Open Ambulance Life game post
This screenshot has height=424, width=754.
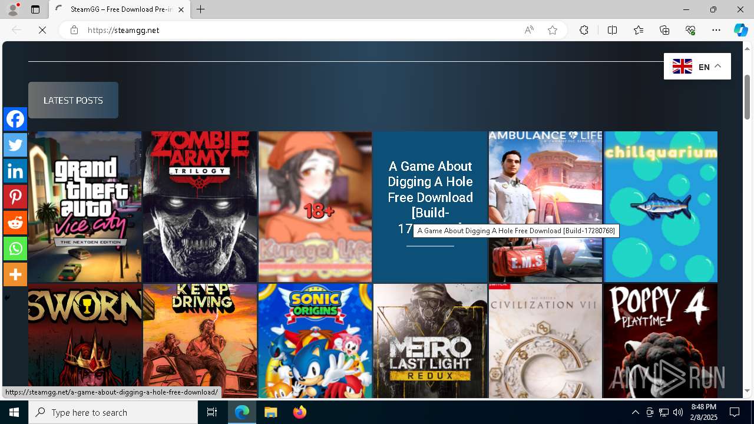tap(545, 207)
